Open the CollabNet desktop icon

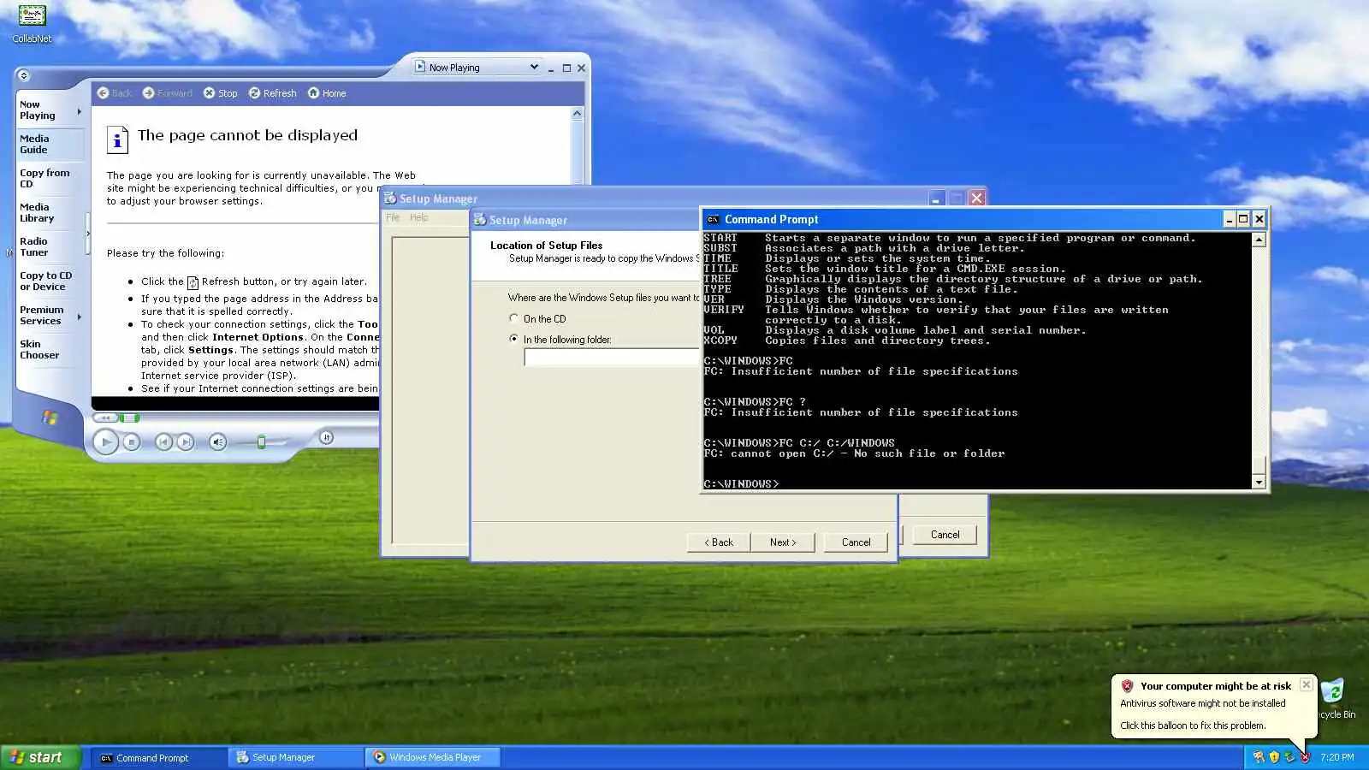point(32,23)
